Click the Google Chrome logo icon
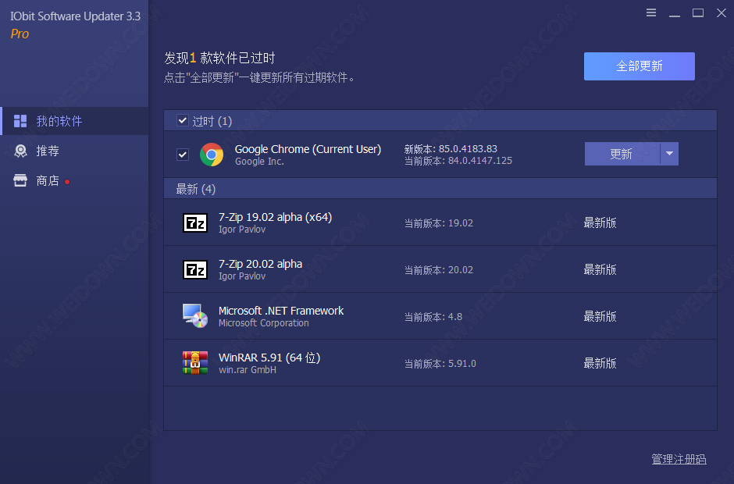Screen dimensions: 734x484 click(212, 155)
